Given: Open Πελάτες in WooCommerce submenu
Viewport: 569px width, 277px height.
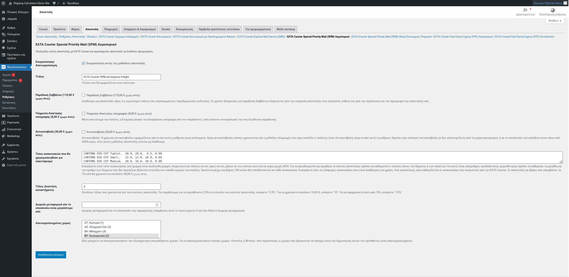Looking at the screenshot, I should [x=7, y=86].
